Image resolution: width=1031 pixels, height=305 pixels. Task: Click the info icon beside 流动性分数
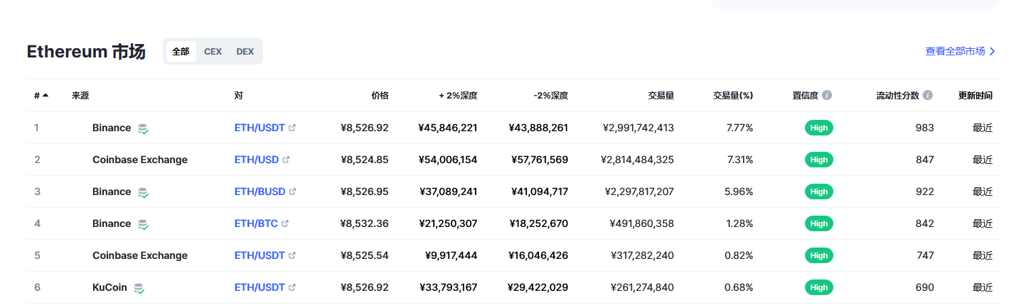928,95
